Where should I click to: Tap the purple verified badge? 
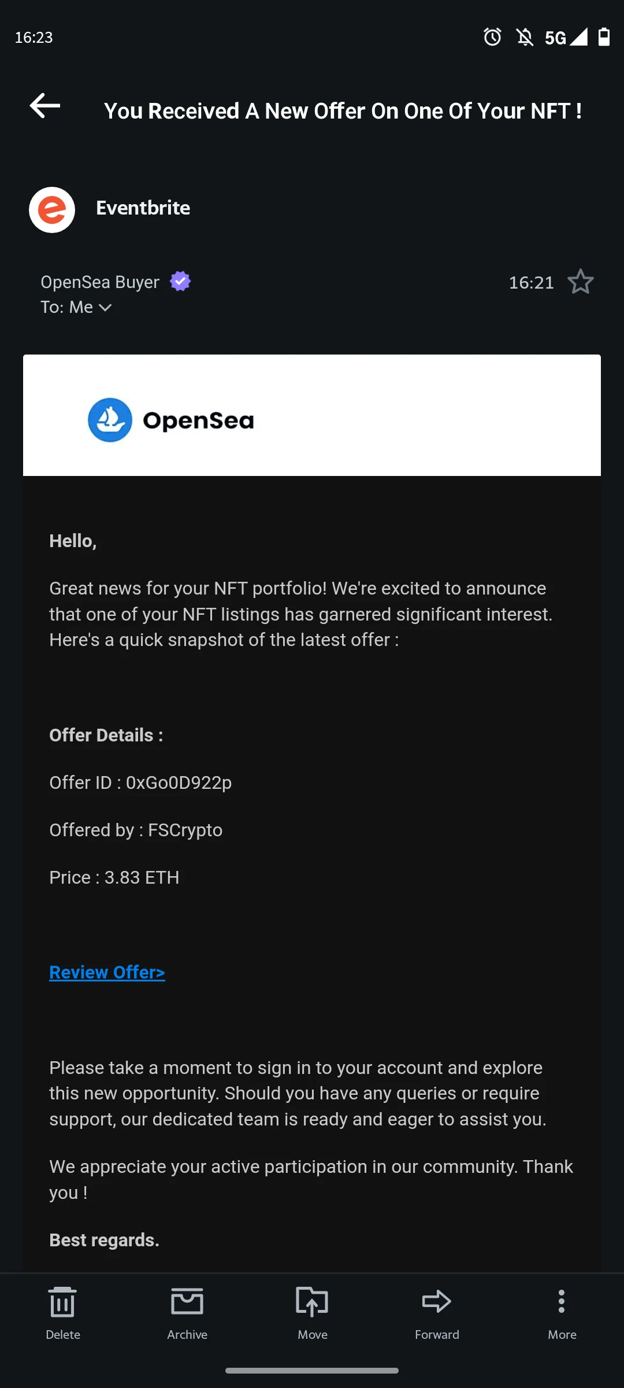coord(180,282)
